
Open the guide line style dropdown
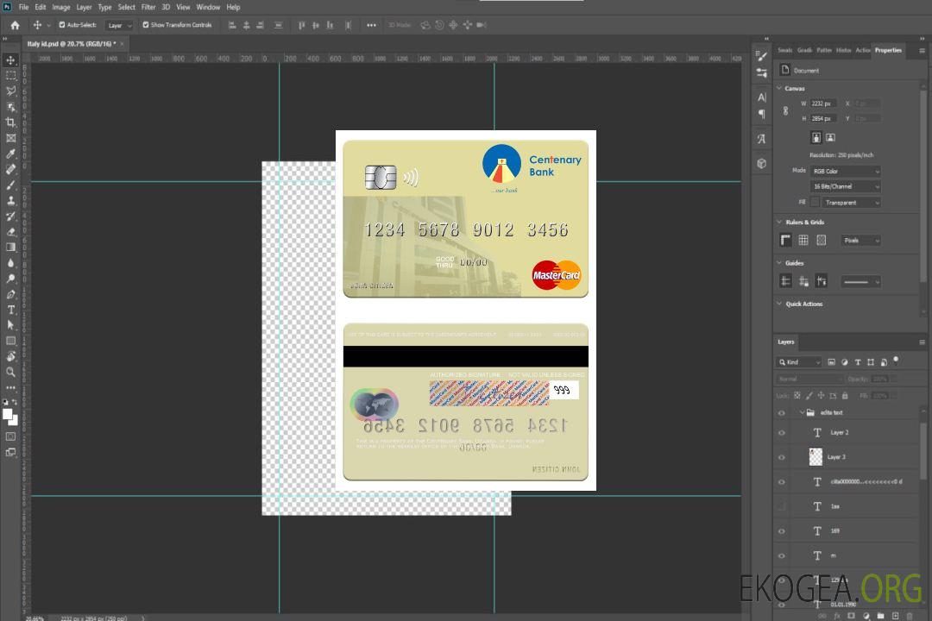pos(861,282)
